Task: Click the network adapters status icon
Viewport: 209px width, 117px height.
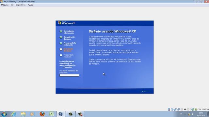Action: 179,109
